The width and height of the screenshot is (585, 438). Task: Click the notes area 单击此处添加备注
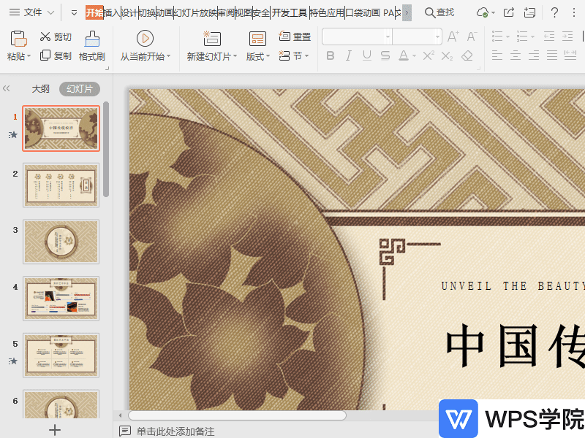pos(219,431)
